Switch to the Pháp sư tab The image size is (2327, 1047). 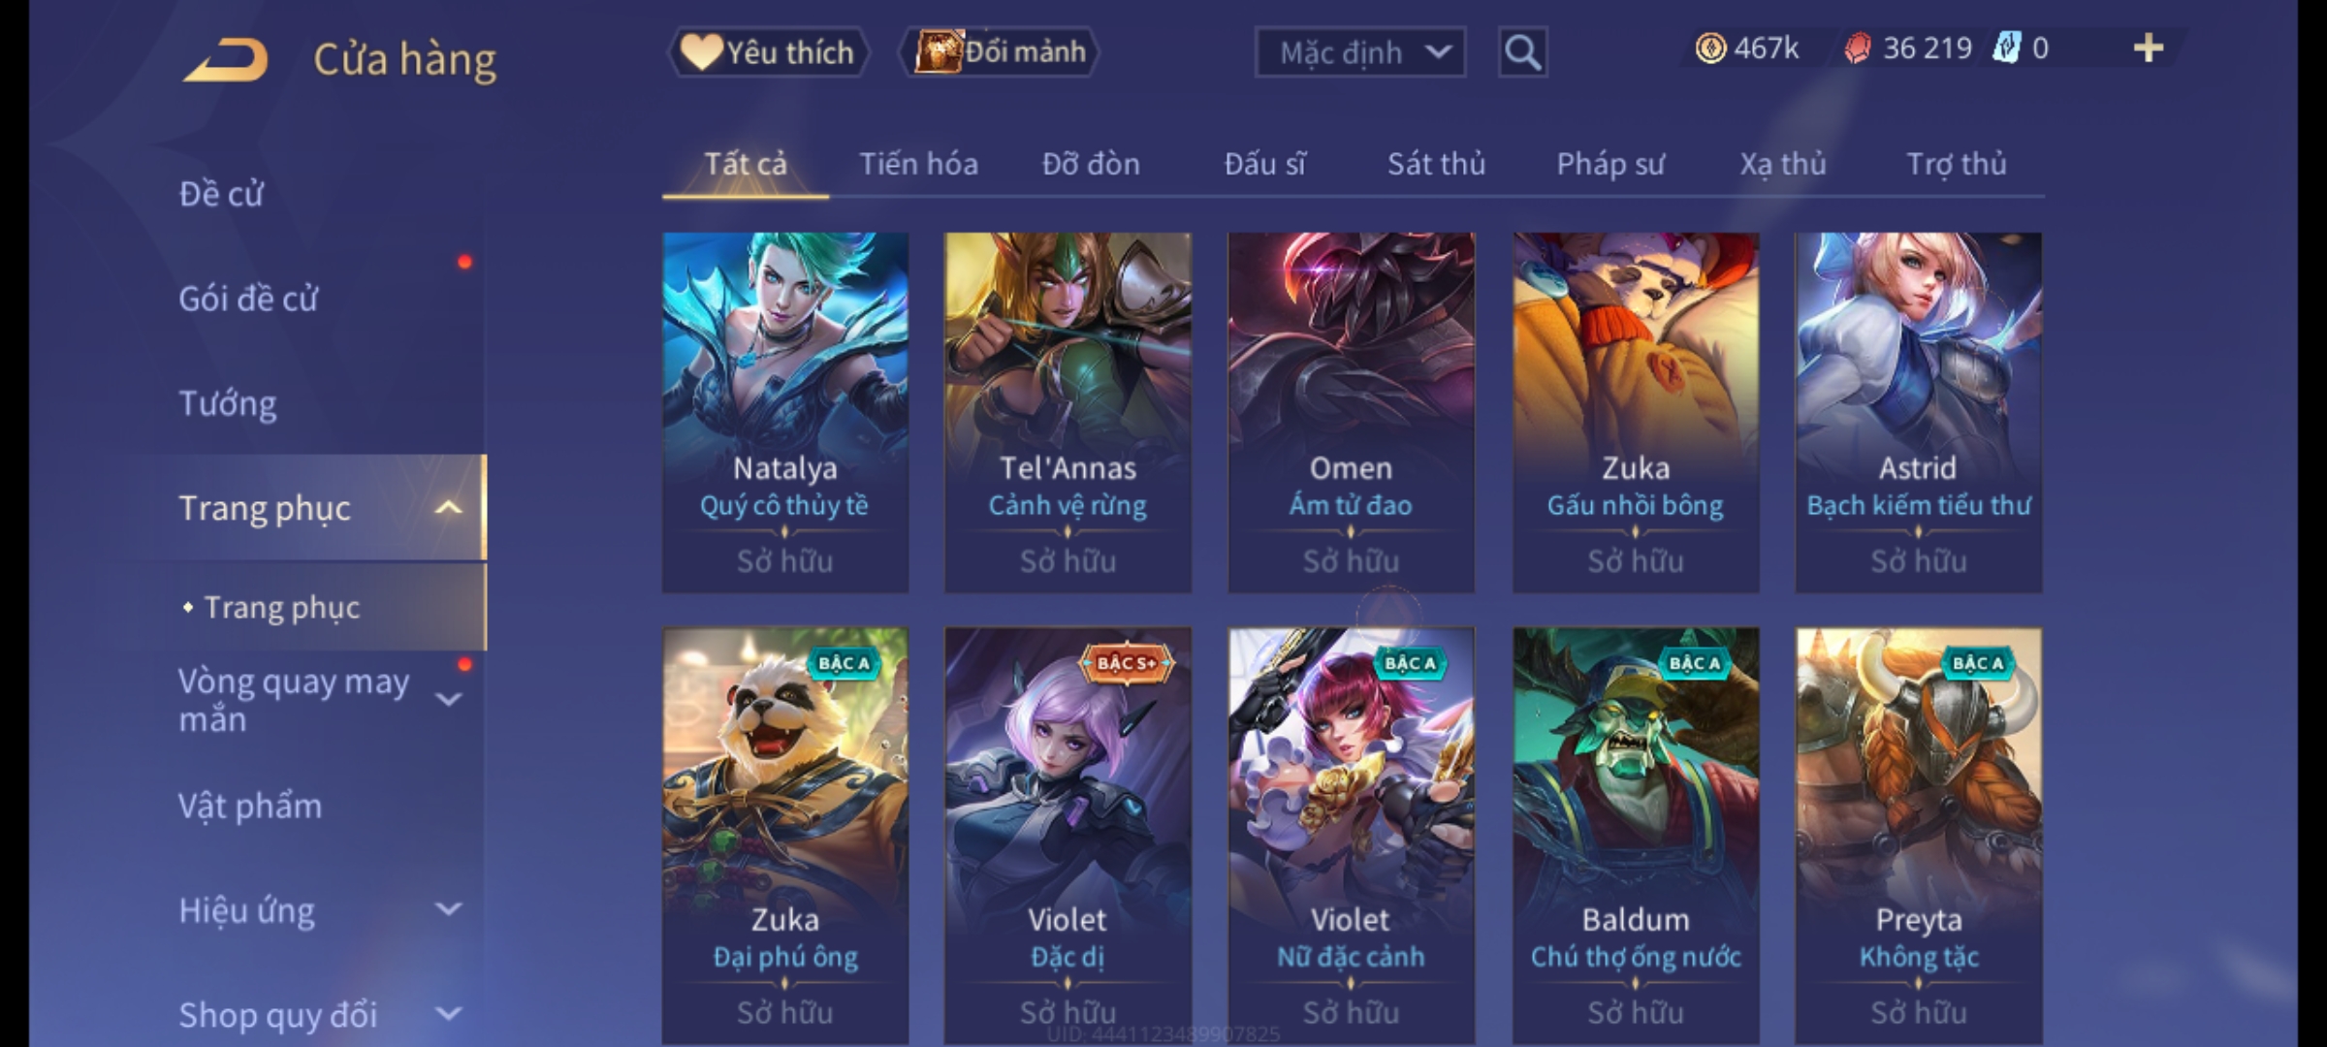tap(1610, 164)
